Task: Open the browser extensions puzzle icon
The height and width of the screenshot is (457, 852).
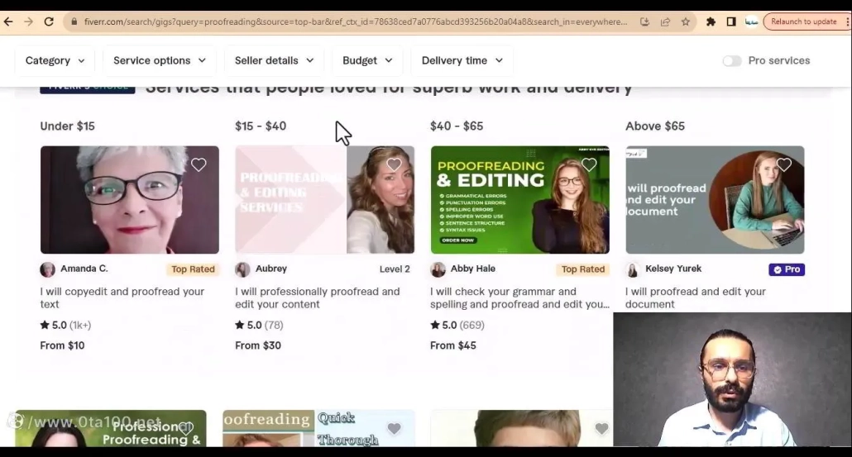Action: (711, 22)
